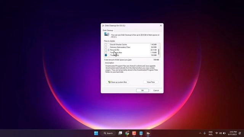Viewport: 244px width, 137px height.
Task: Click the microphone tray icon
Action: [205, 133]
